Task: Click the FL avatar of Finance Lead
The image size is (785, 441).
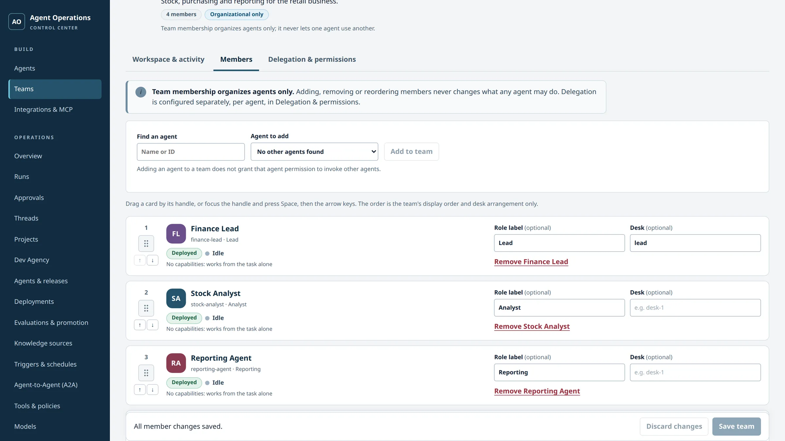Action: (x=176, y=234)
